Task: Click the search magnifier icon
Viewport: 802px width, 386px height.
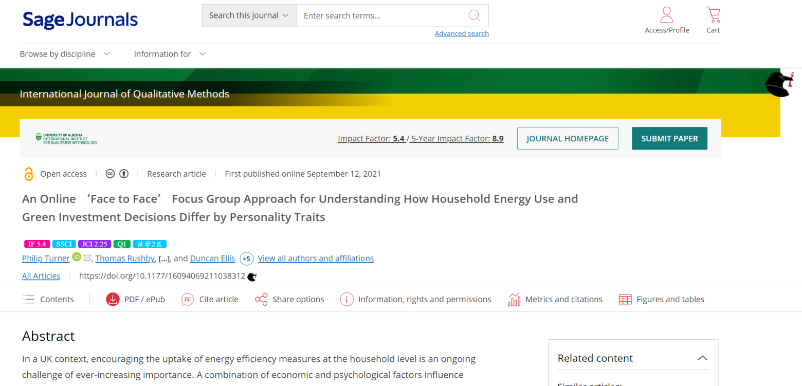Action: (474, 15)
